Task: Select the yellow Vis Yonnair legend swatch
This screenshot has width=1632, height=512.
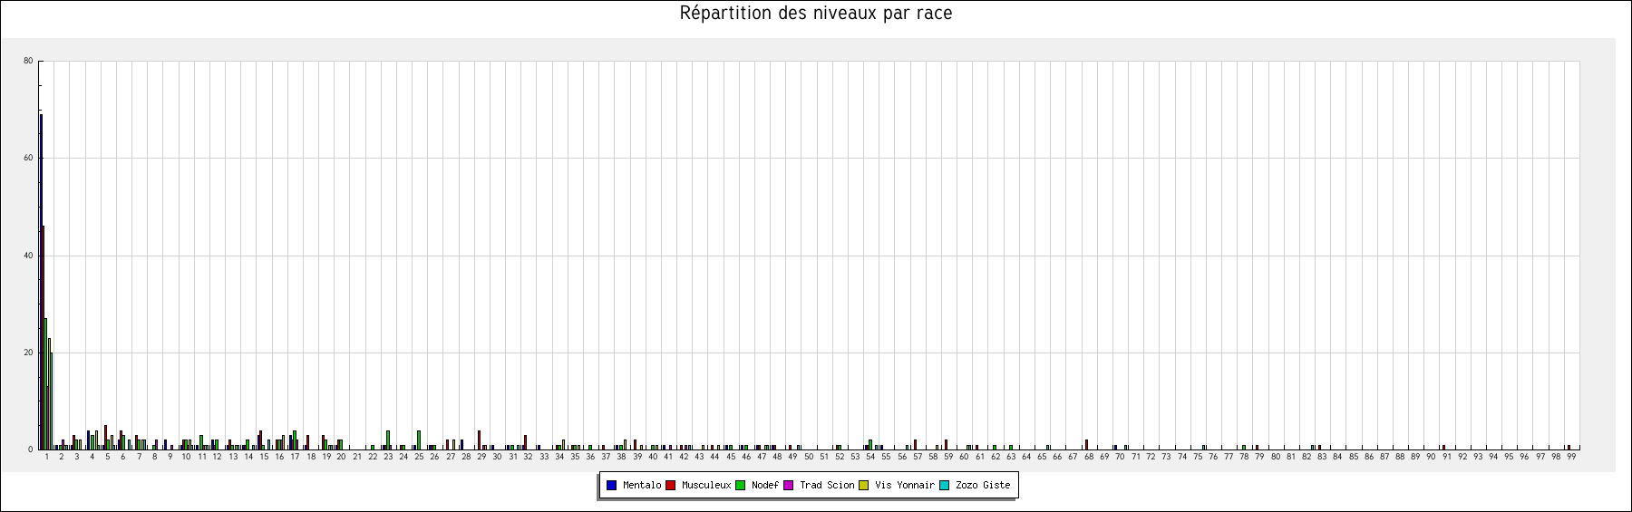Action: (863, 486)
